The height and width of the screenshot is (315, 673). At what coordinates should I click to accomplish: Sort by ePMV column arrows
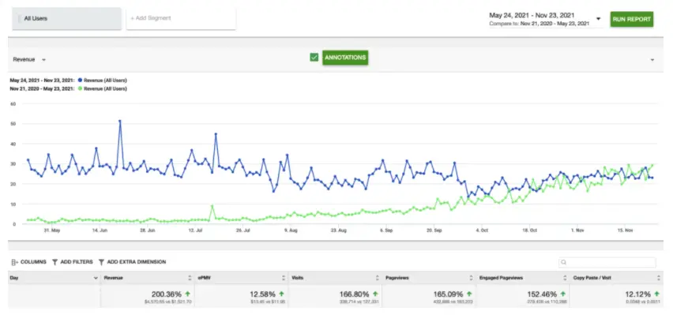click(x=284, y=278)
